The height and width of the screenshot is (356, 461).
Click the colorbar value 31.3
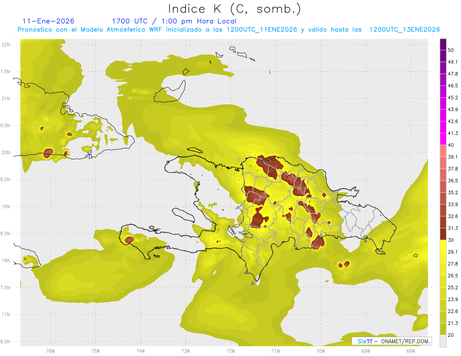coord(453,228)
